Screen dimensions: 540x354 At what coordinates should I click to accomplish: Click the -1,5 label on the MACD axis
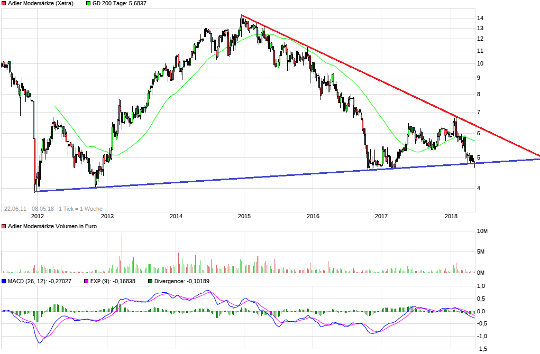pos(482,349)
